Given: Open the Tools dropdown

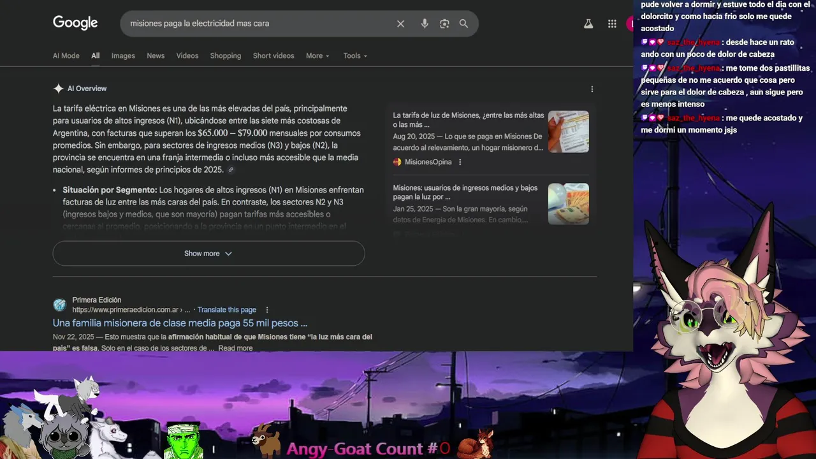Looking at the screenshot, I should 355,55.
